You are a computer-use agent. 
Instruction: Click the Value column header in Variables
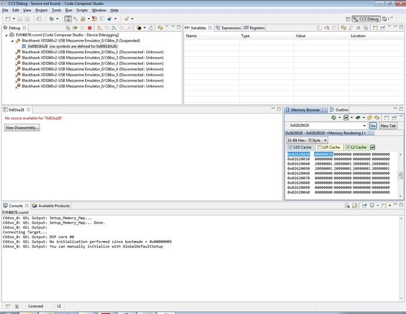tap(321, 36)
